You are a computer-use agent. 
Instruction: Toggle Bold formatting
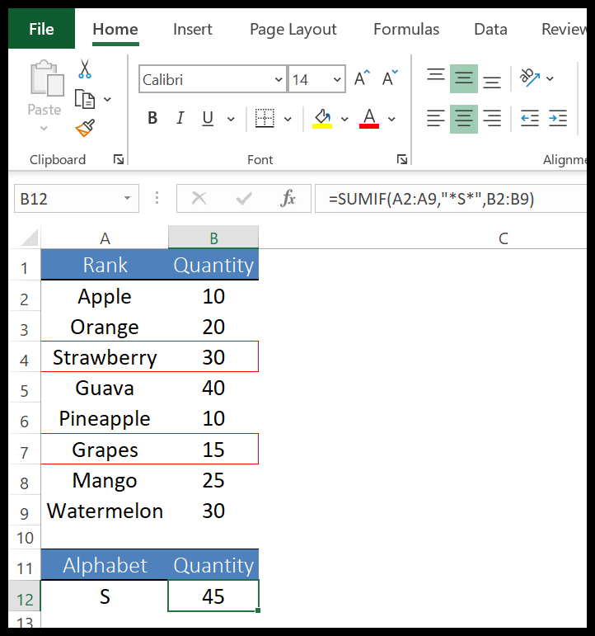152,119
